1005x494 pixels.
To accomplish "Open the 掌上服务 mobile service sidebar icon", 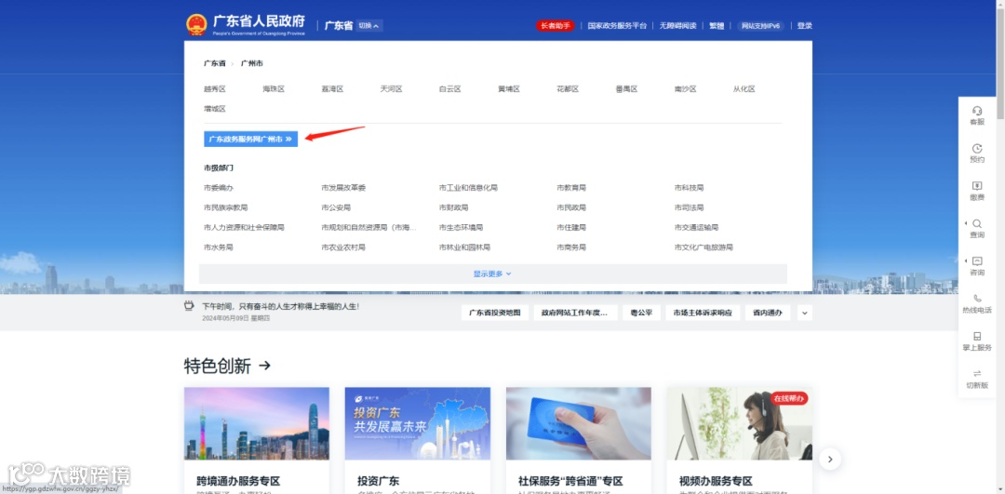I will [x=977, y=341].
